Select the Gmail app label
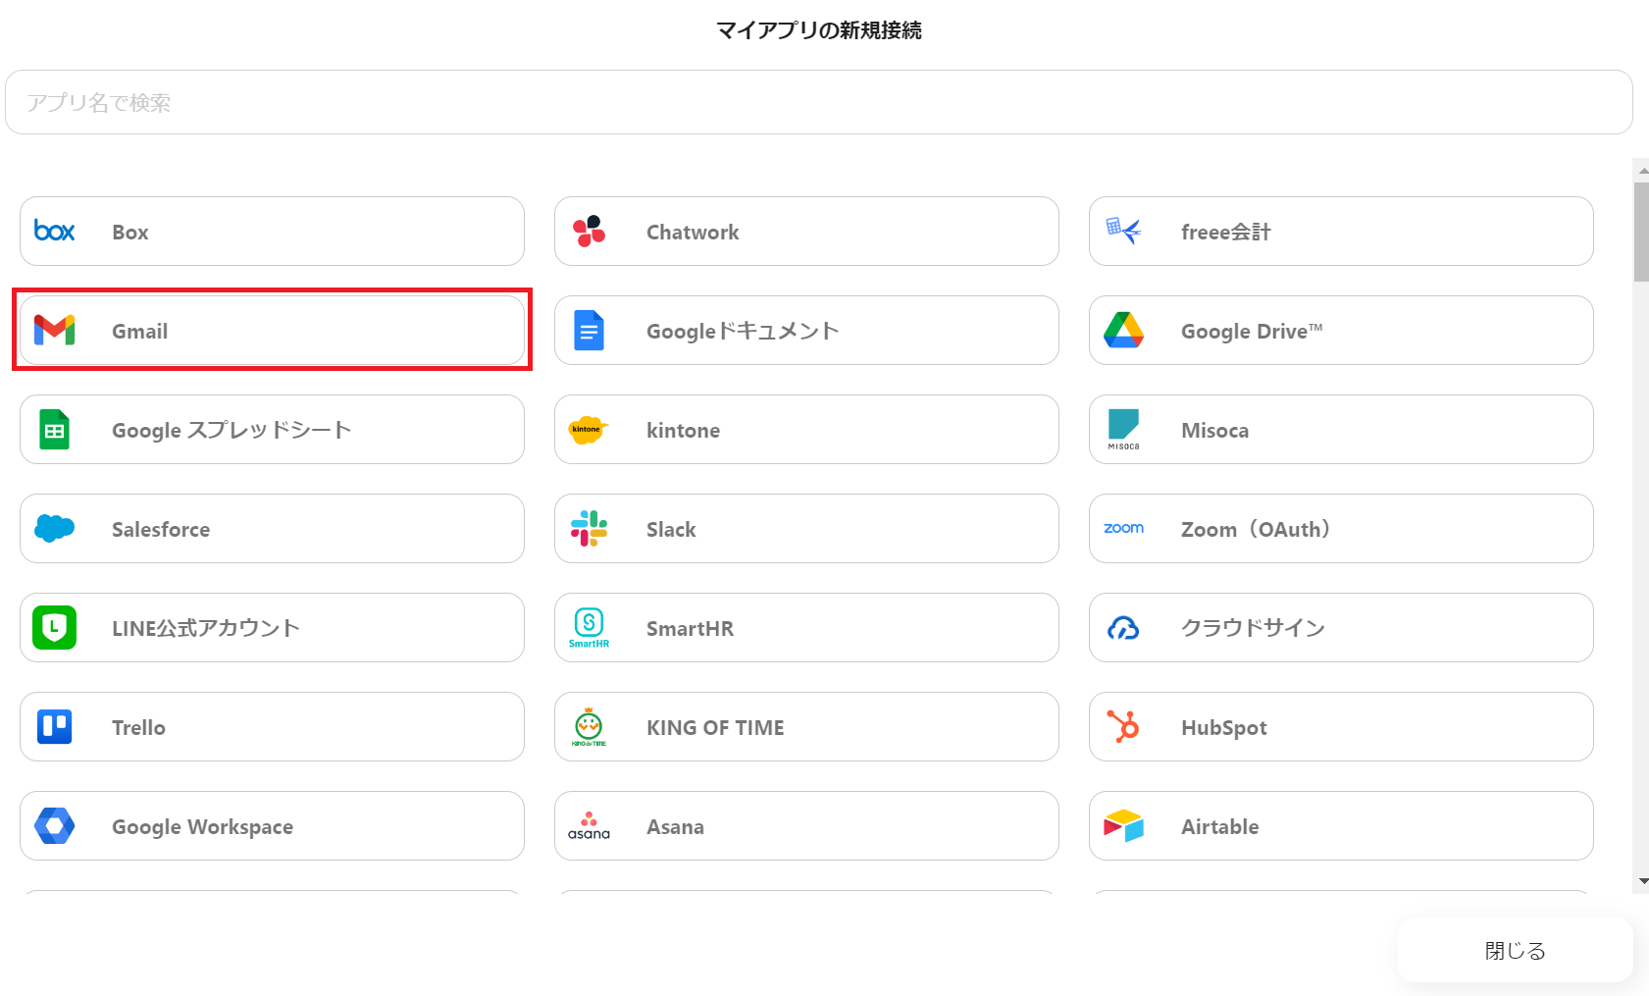 [x=139, y=331]
